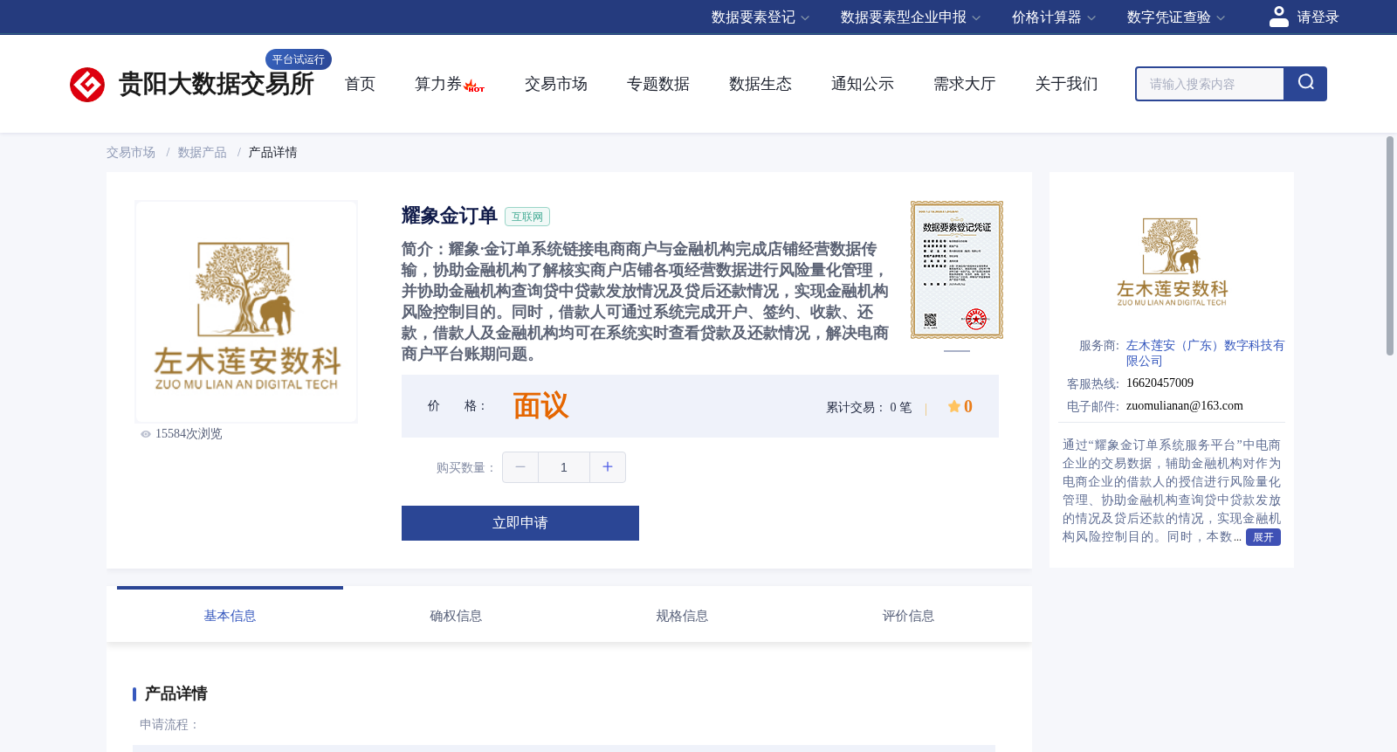Click the 左木莲安数科 product image
The width and height of the screenshot is (1397, 752).
246,312
